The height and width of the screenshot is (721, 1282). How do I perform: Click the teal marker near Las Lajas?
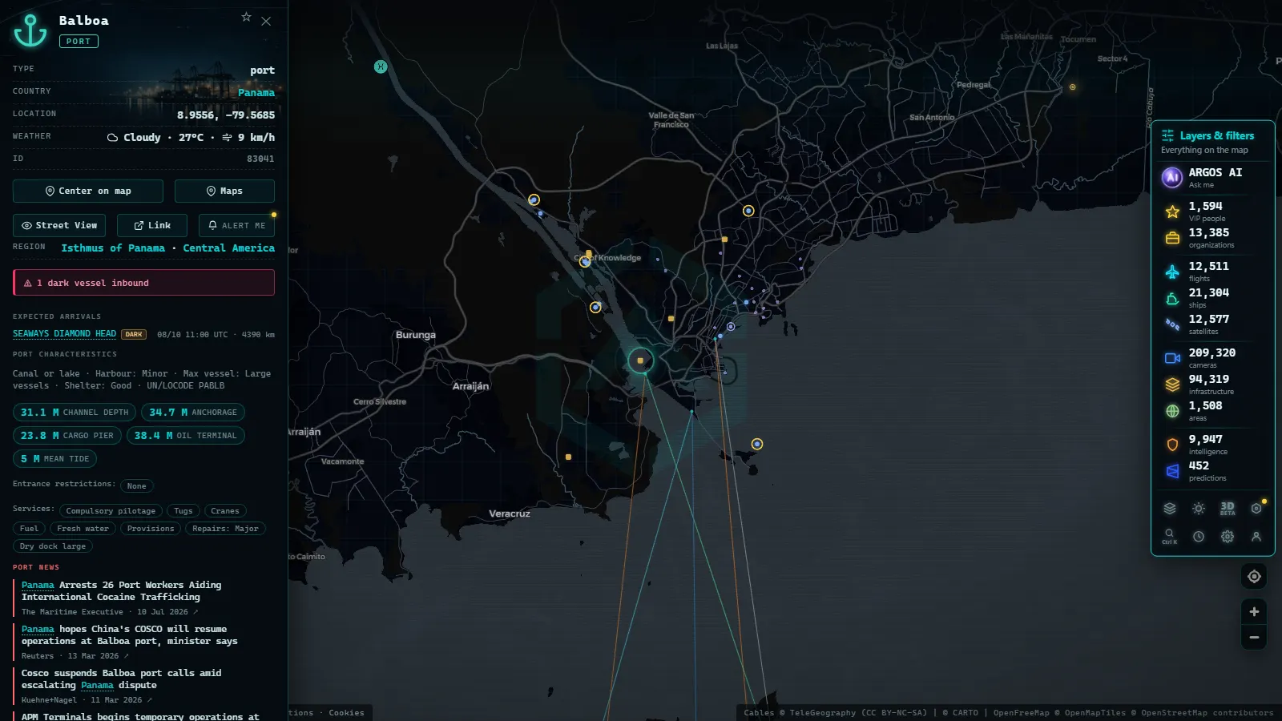[x=381, y=66]
